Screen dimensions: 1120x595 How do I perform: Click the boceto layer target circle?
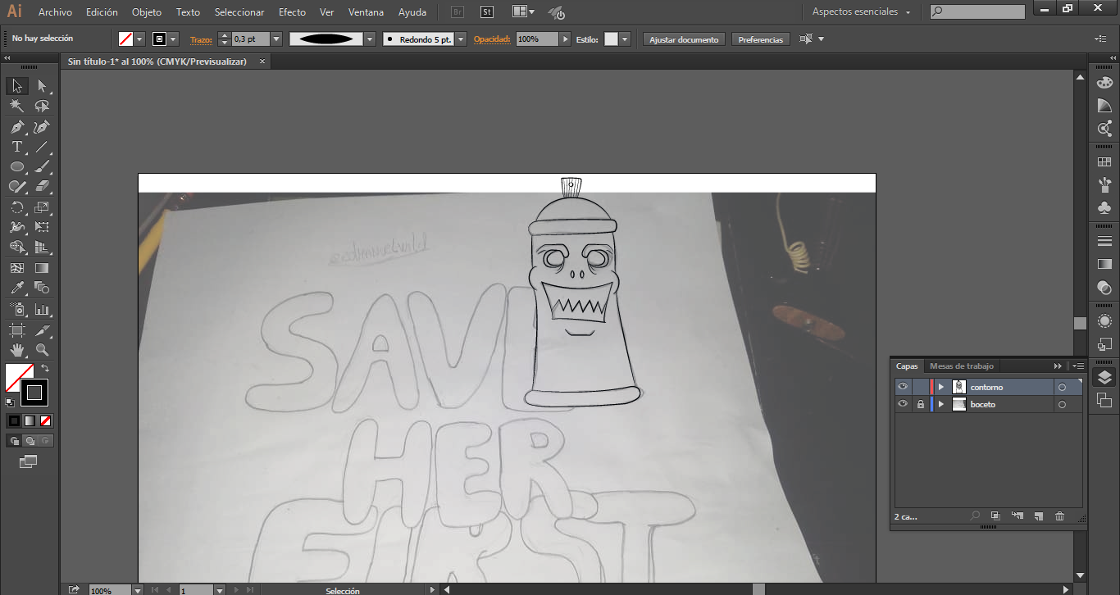click(1062, 405)
